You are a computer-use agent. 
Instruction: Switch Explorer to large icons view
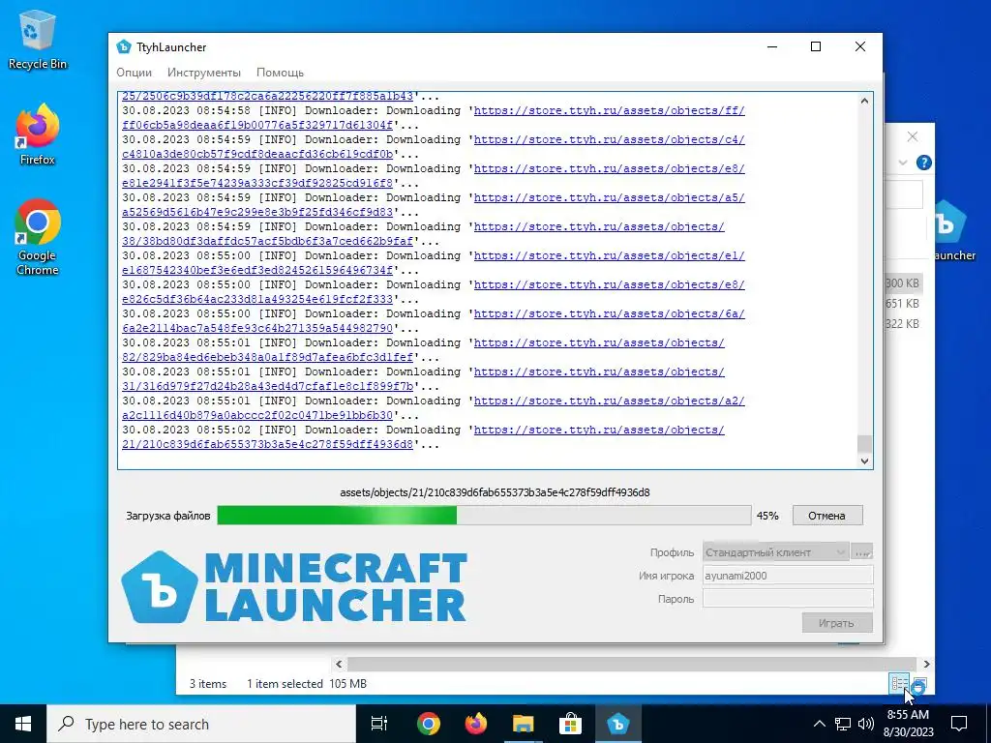click(x=919, y=686)
